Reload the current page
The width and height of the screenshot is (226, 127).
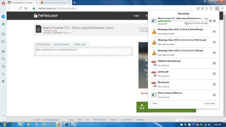pyautogui.click(x=20, y=8)
